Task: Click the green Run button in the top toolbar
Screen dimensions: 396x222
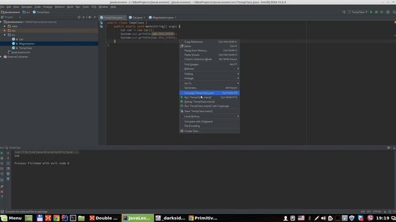Action: pyautogui.click(x=371, y=12)
